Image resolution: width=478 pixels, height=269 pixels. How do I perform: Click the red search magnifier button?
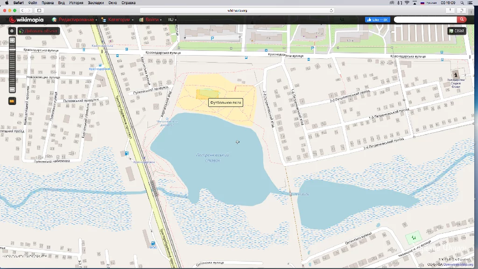[462, 20]
